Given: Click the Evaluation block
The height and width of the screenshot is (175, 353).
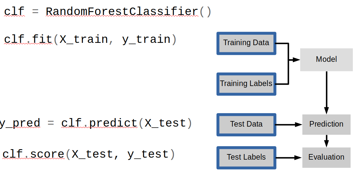Looking at the screenshot, I should pos(326,157).
